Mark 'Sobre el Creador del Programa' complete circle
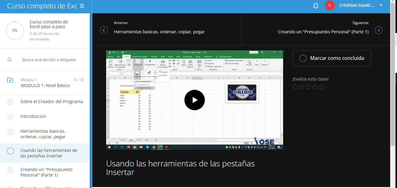Screen dimensions: 397x188 (11, 102)
